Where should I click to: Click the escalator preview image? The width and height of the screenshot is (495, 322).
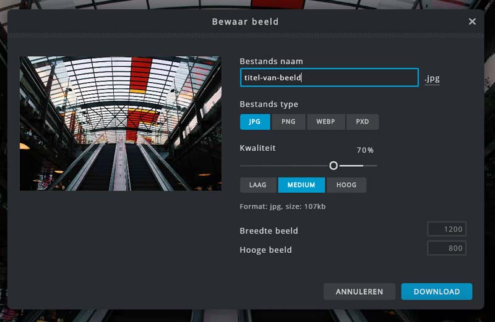[x=121, y=124]
